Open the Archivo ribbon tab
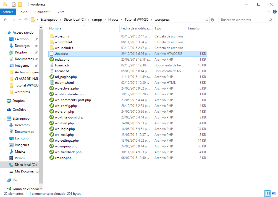Viewport: 278px width, 197px height. click(8, 12)
